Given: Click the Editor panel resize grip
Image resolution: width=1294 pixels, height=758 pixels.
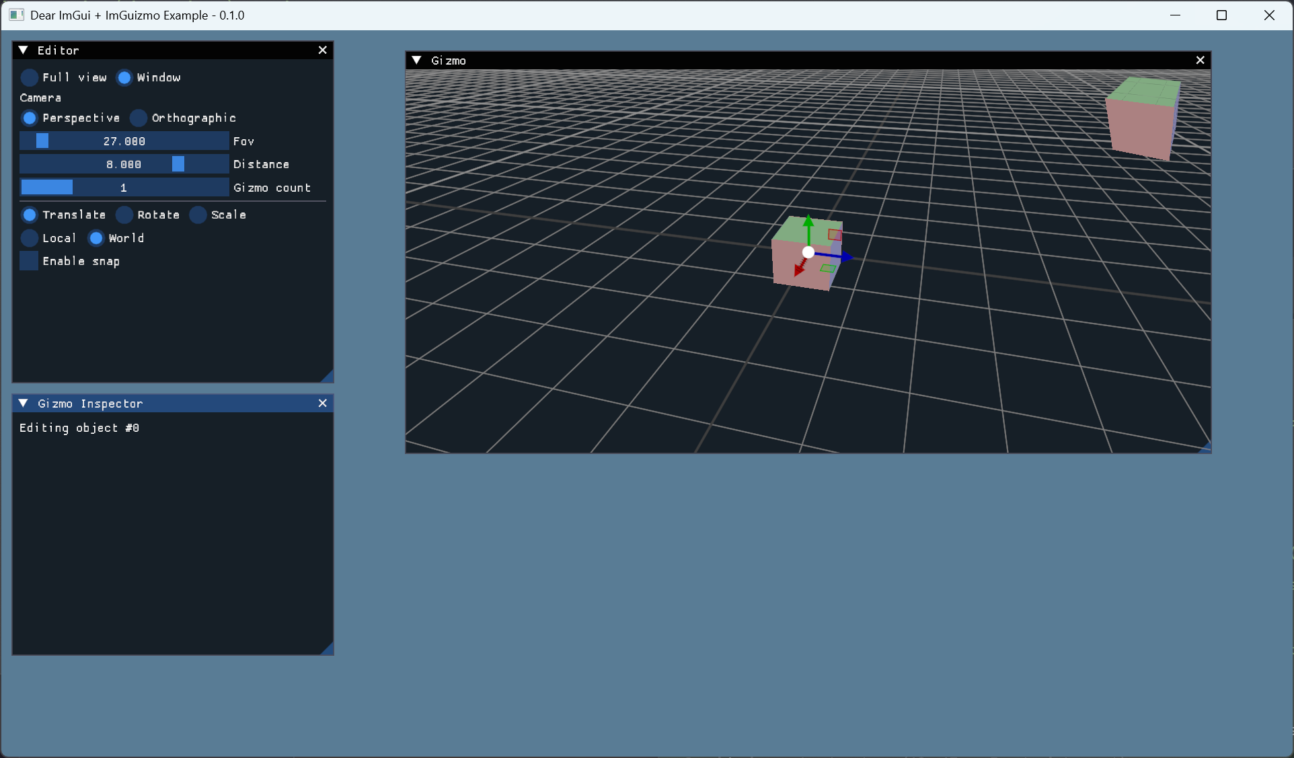Looking at the screenshot, I should [328, 377].
